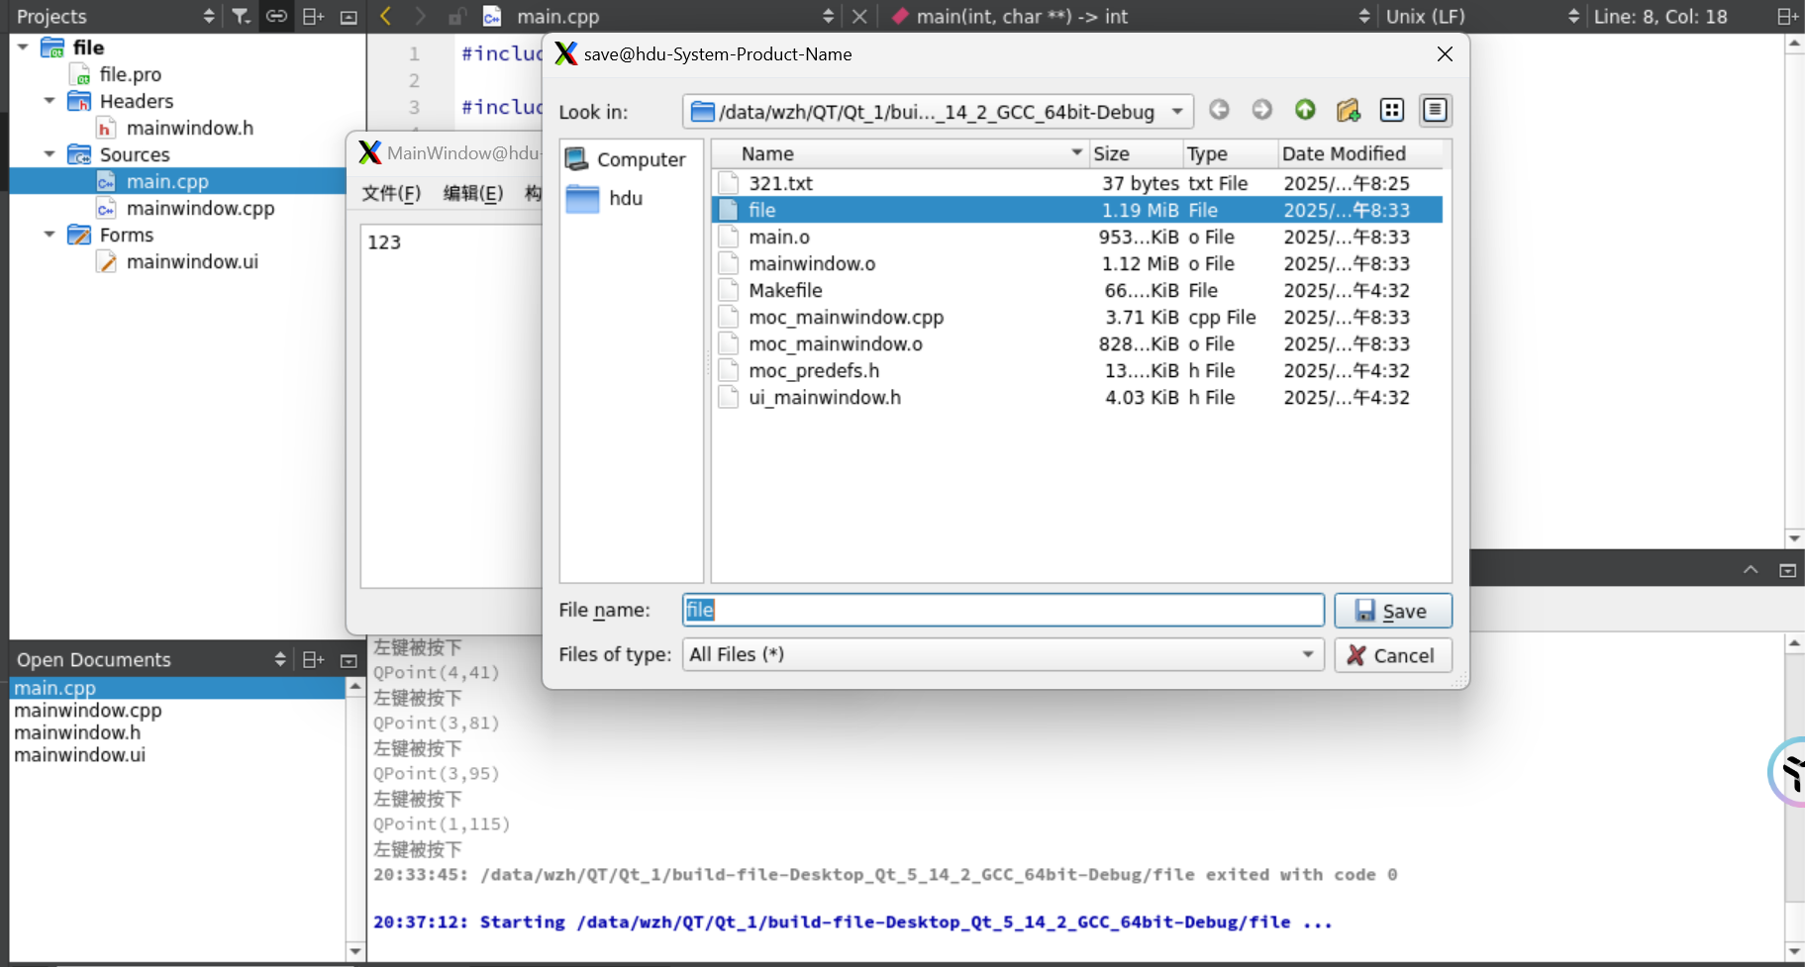Create new folder icon in dialog
Image resolution: width=1805 pixels, height=967 pixels.
coord(1348,110)
